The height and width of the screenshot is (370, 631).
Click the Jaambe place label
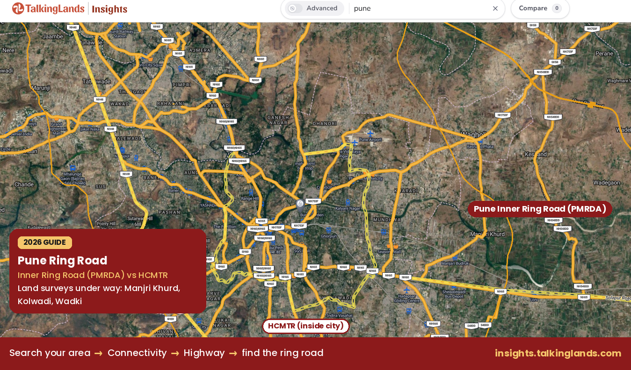[52, 36]
